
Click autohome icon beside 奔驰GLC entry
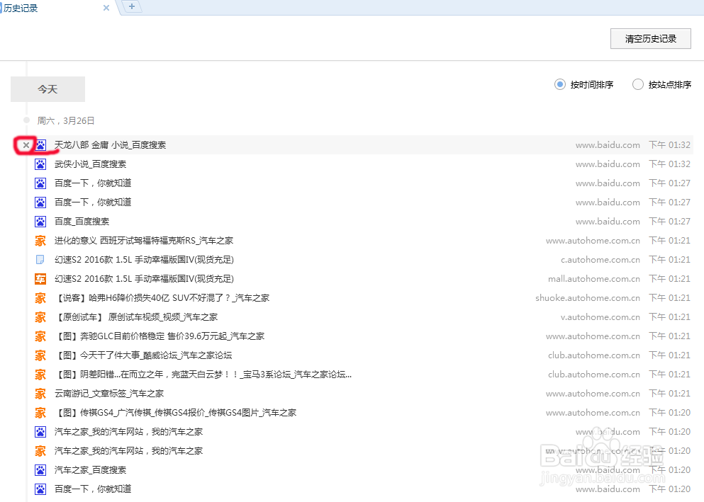tap(40, 336)
